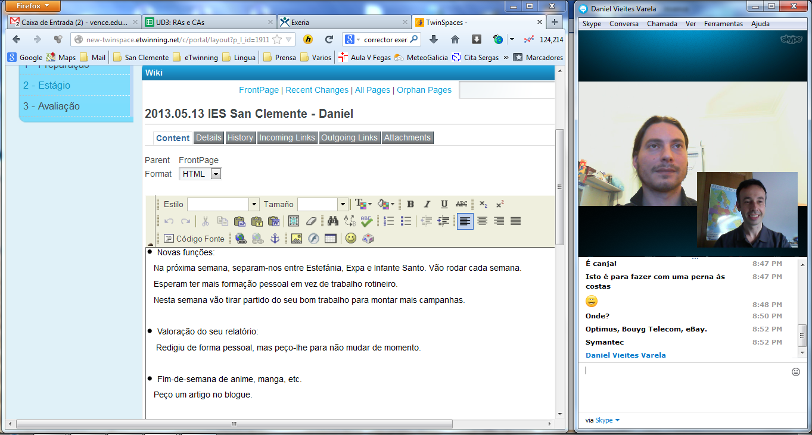This screenshot has height=435, width=812.
Task: Insert numbered list
Action: pyautogui.click(x=389, y=221)
